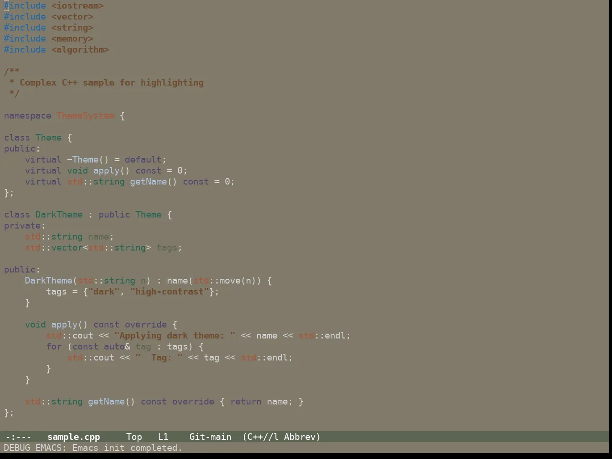This screenshot has width=612, height=459.
Task: Click on '<vector>' header name
Action: point(72,17)
